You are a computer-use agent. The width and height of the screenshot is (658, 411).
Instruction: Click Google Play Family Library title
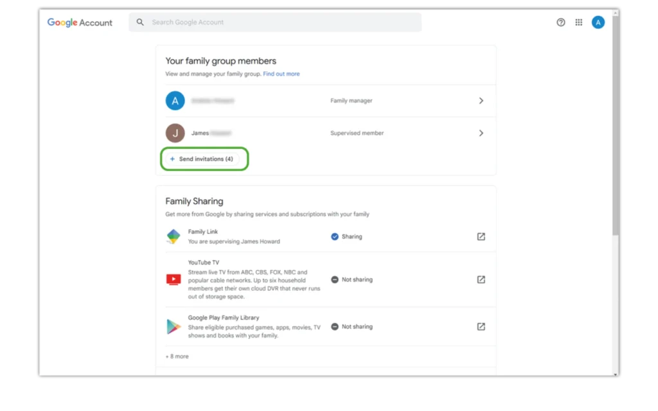[x=224, y=317]
